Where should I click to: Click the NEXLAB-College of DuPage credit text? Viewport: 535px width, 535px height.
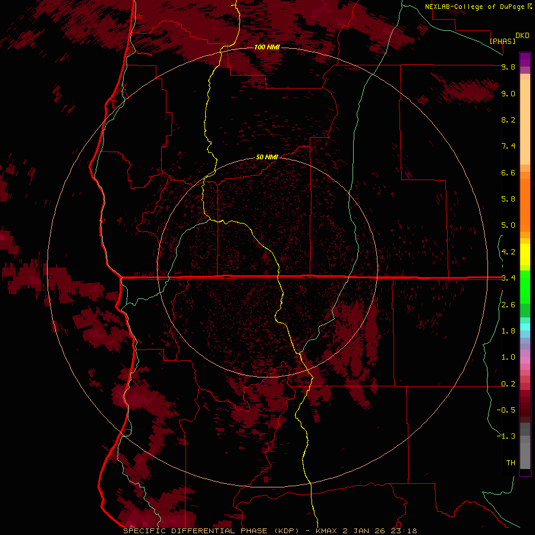474,7
